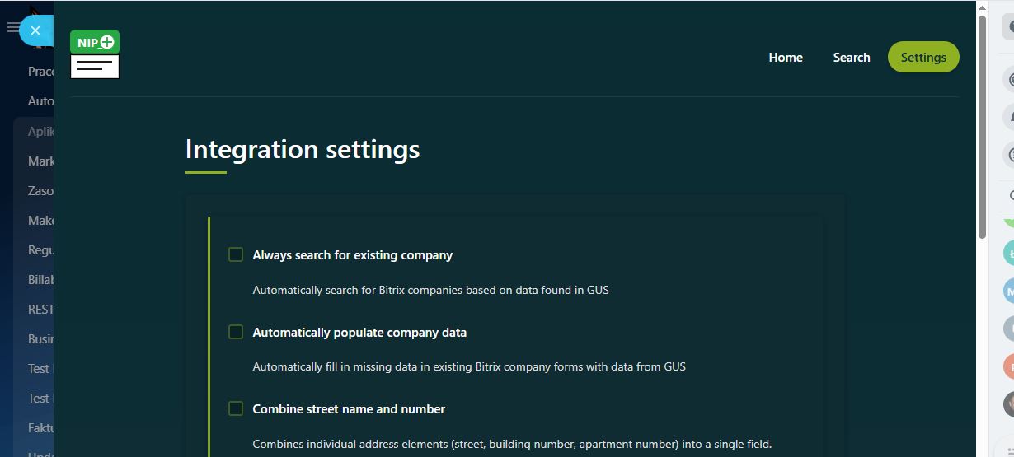Open the REST item in left sidebar
This screenshot has width=1014, height=457.
pos(40,310)
